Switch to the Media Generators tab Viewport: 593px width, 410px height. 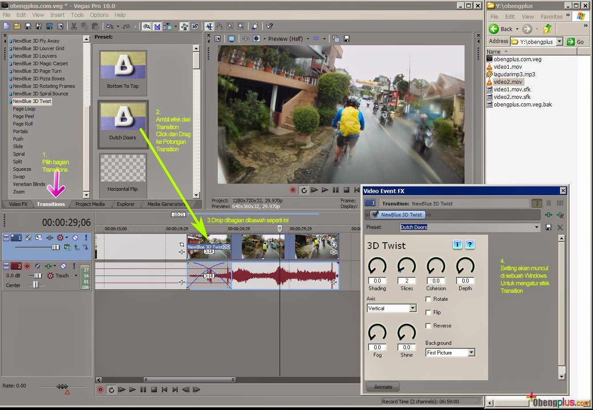pyautogui.click(x=166, y=204)
